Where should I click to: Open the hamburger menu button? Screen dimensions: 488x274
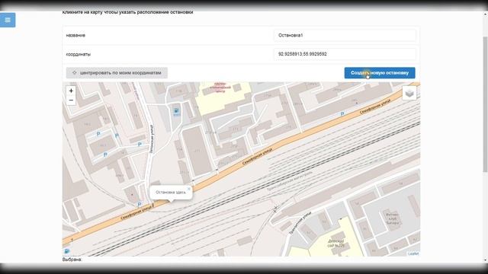(8, 20)
